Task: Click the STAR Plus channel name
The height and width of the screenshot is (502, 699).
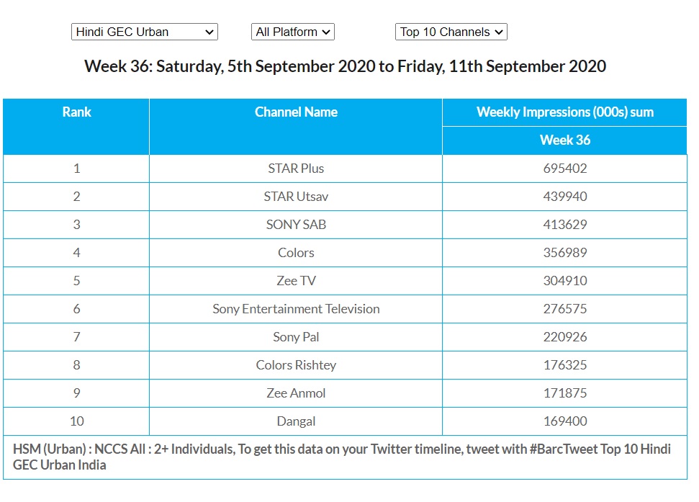Action: pos(296,169)
